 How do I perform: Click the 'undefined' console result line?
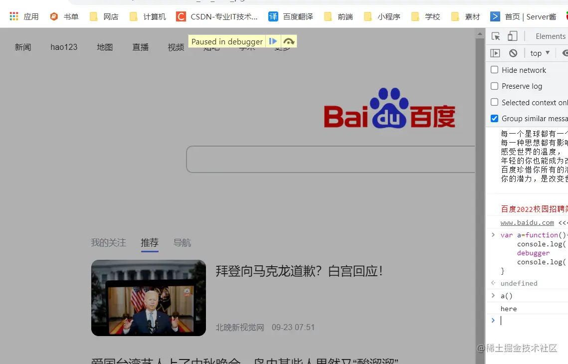click(x=519, y=283)
